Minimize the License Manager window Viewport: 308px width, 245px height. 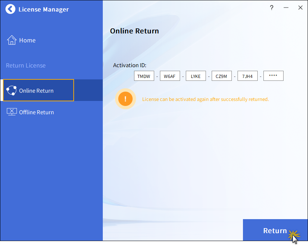(x=286, y=8)
